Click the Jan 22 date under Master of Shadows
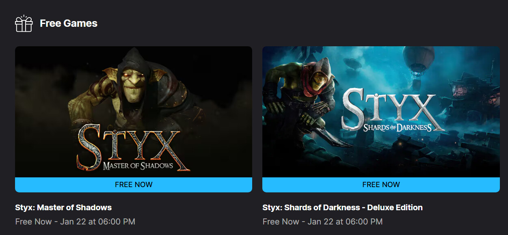 [98, 222]
